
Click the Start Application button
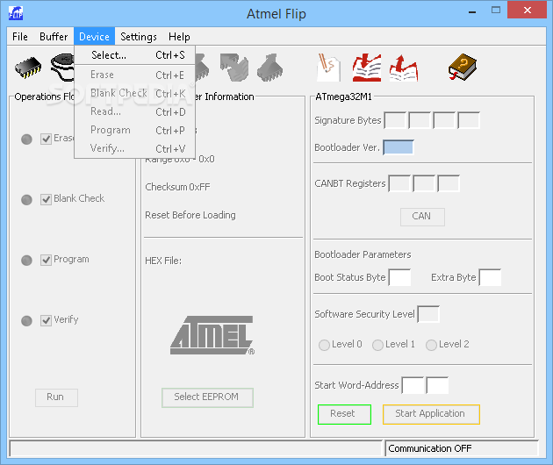click(x=431, y=414)
